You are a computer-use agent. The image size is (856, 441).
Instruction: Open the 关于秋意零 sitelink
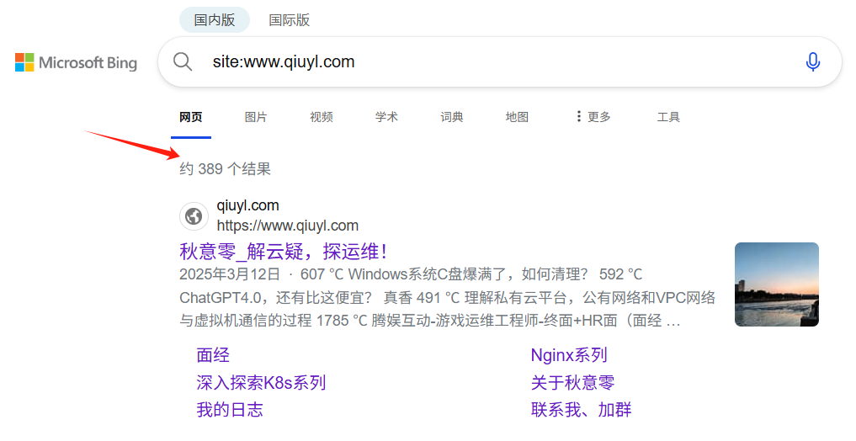pos(572,383)
